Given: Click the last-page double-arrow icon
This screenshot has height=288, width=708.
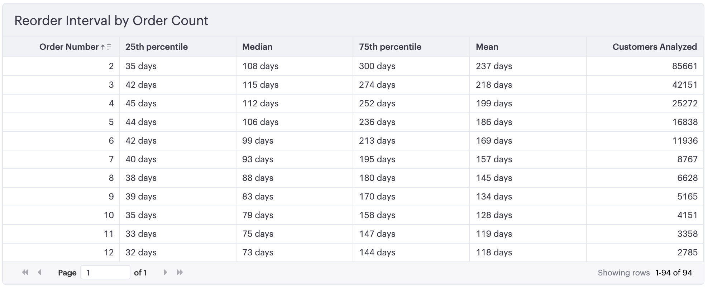Looking at the screenshot, I should tap(179, 272).
